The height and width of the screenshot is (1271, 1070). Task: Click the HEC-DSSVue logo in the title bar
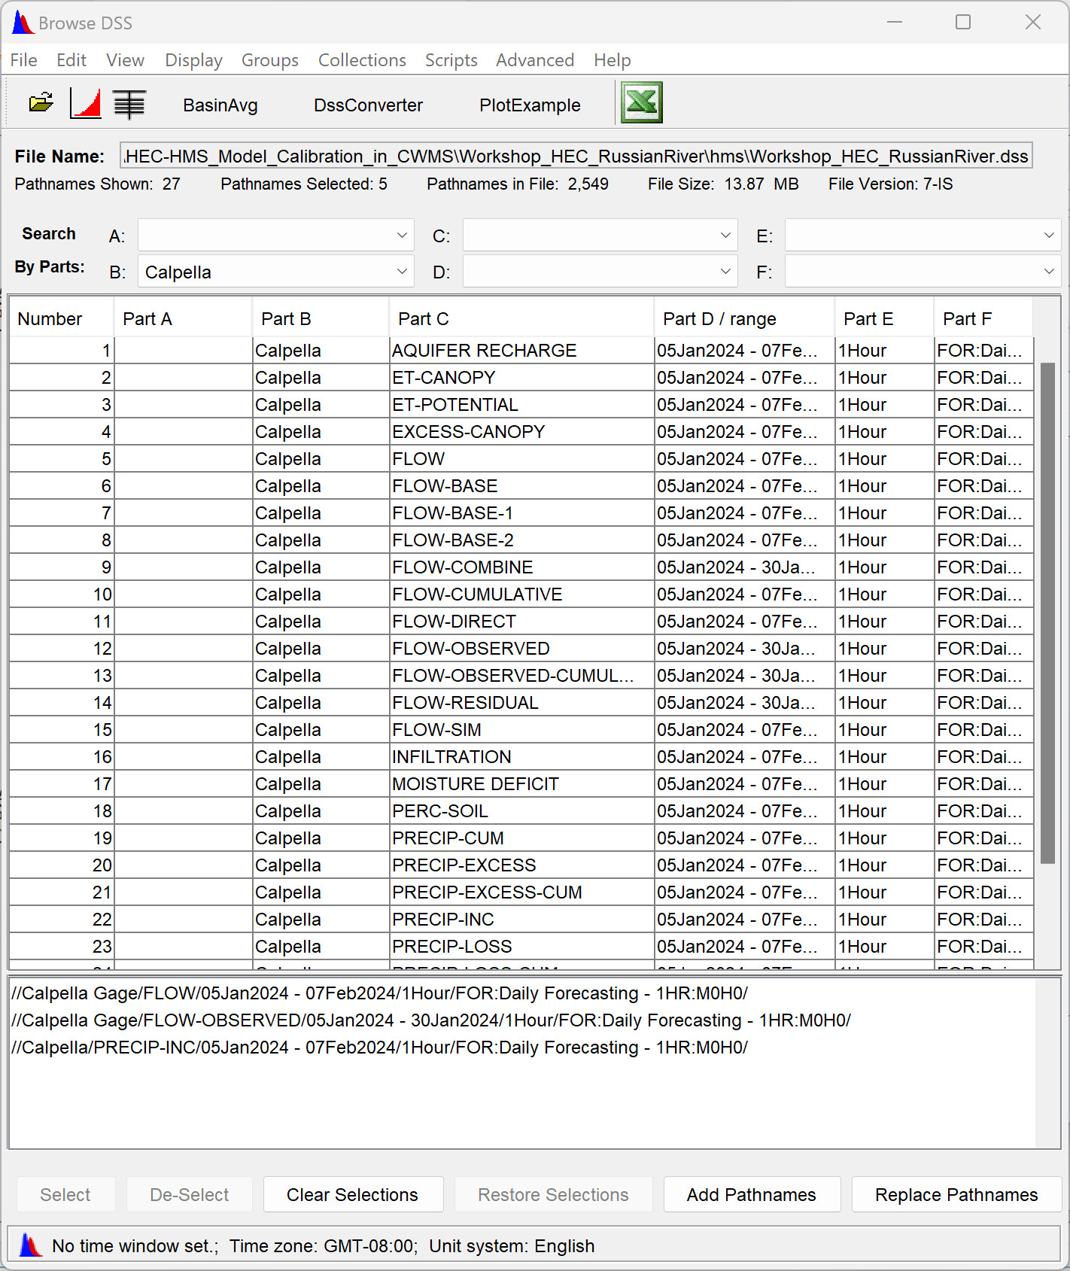[23, 23]
